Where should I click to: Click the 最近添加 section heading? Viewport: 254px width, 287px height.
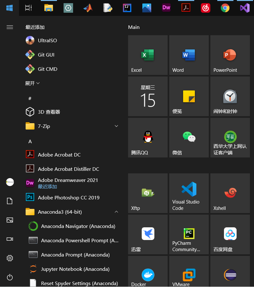(x=35, y=27)
